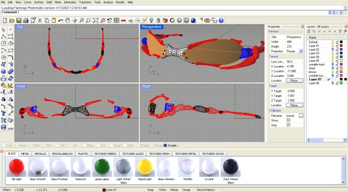Screen dimensions: 348x192
Task: Click the Target Location Place button
Action: click(294, 105)
